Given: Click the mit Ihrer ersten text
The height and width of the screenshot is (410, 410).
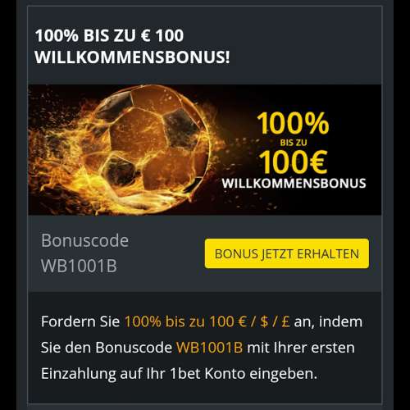Looking at the screenshot, I should click(301, 348).
